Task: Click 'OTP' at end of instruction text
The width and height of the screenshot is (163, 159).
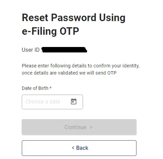Action: tap(112, 73)
